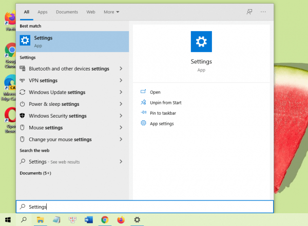The width and height of the screenshot is (308, 226).
Task: Switch to the Documents tab
Action: click(67, 11)
